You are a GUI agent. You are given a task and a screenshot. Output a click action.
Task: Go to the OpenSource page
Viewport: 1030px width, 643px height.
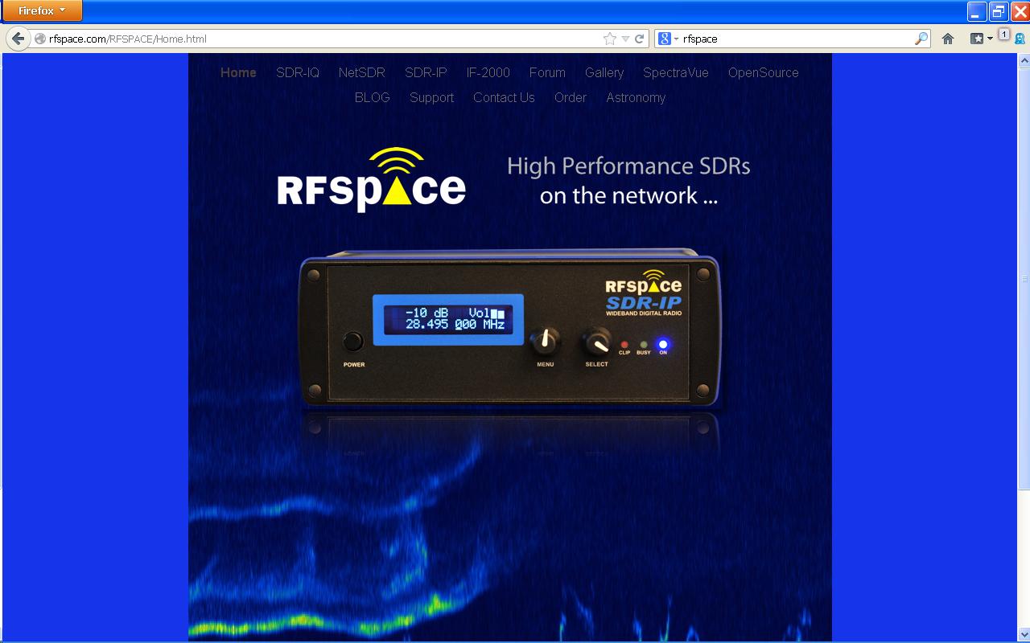click(764, 72)
